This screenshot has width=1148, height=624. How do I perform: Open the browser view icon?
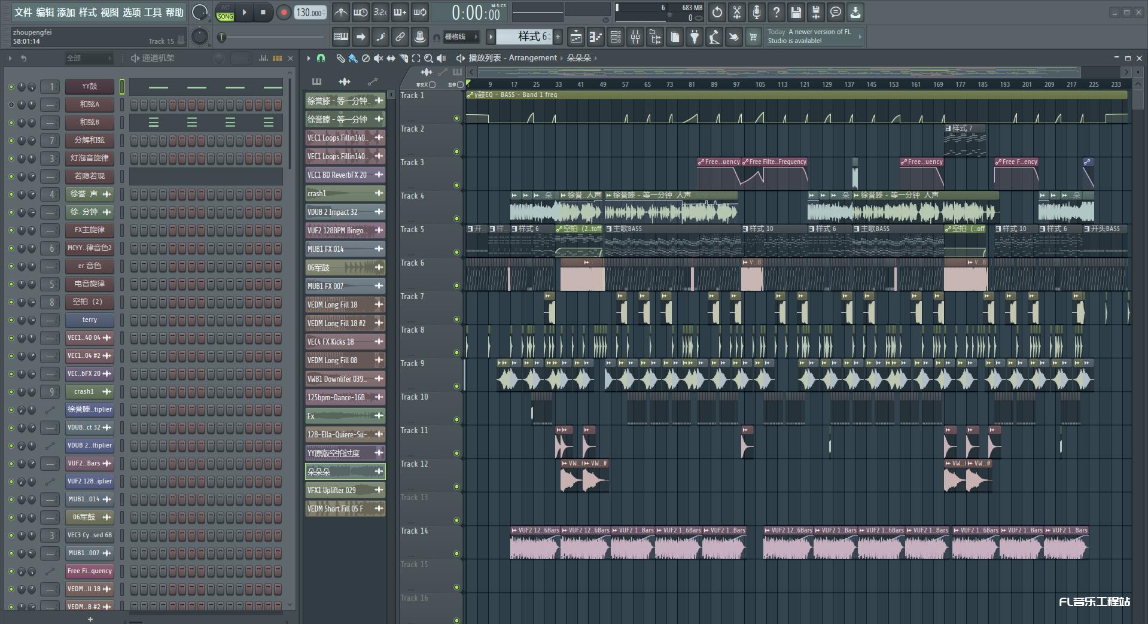[655, 37]
